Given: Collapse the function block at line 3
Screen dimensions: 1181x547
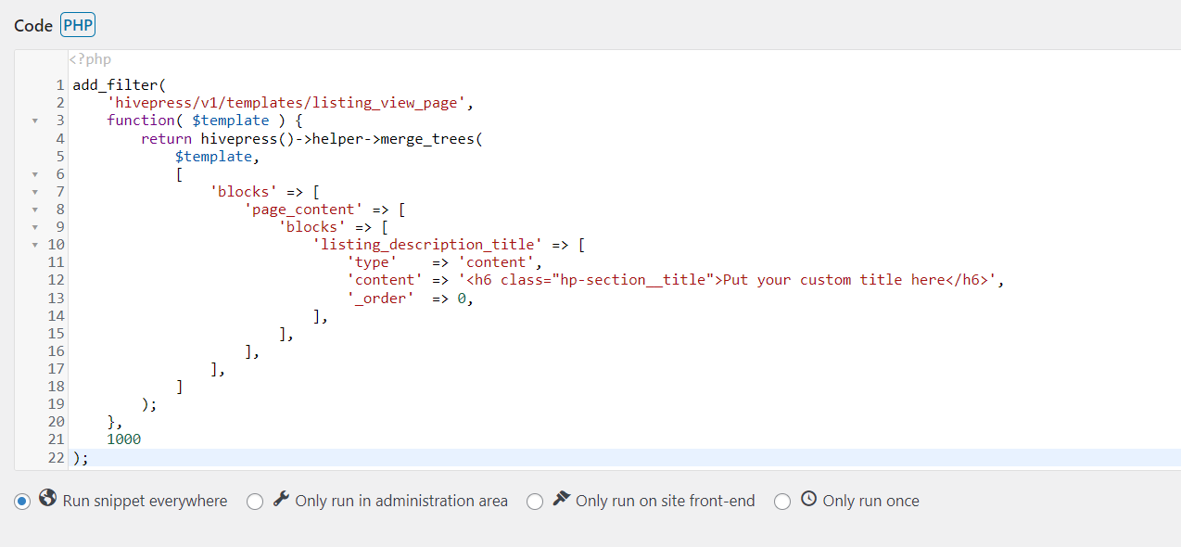Looking at the screenshot, I should [x=35, y=121].
